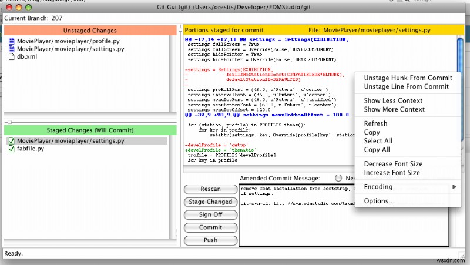The height and width of the screenshot is (265, 470).
Task: Click the second hunk header @@ -32,9 +28,9 @@
Action: click(x=267, y=115)
